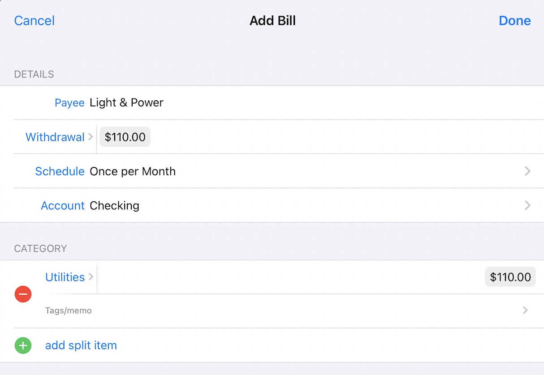
Task: Click the Payee label
Action: tap(69, 103)
